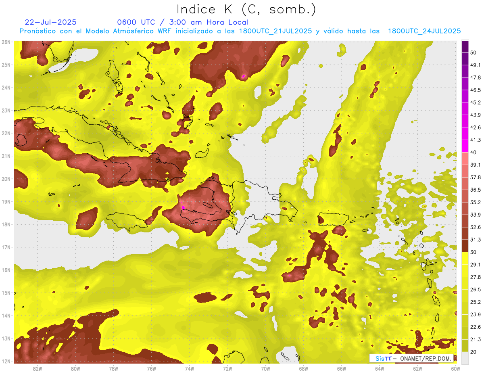Click the "20N" latitude axis label
The height and width of the screenshot is (374, 484).
[6, 179]
